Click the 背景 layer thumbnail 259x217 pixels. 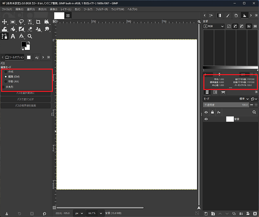pos(230,119)
